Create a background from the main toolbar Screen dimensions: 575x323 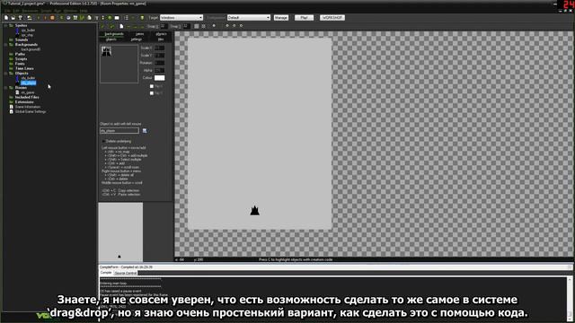pos(75,18)
